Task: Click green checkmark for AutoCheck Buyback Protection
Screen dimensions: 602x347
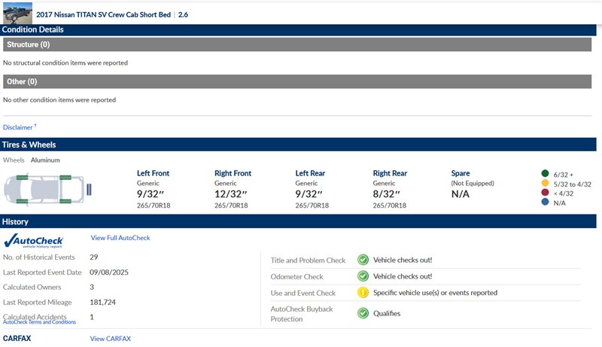Action: [363, 312]
